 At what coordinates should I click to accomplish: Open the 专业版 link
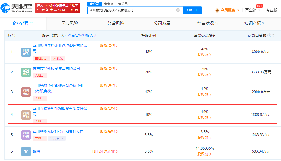coord(271,10)
